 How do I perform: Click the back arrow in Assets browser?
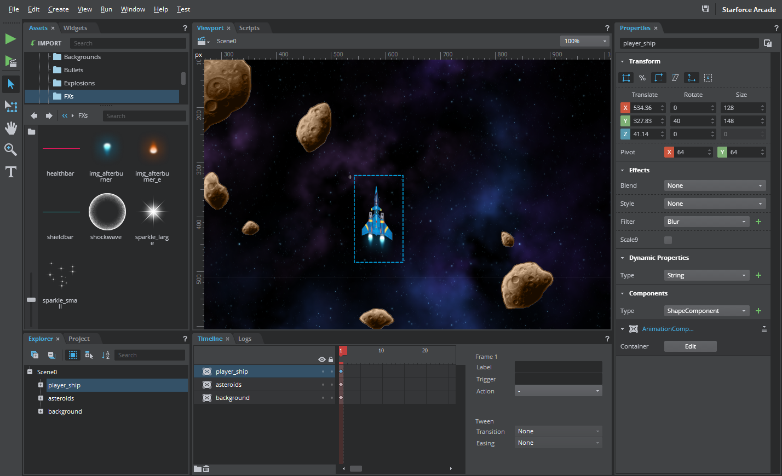click(34, 115)
